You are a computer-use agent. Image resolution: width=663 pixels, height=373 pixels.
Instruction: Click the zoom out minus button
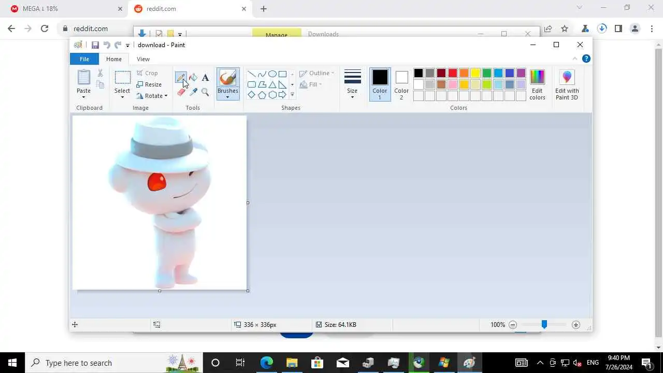513,325
